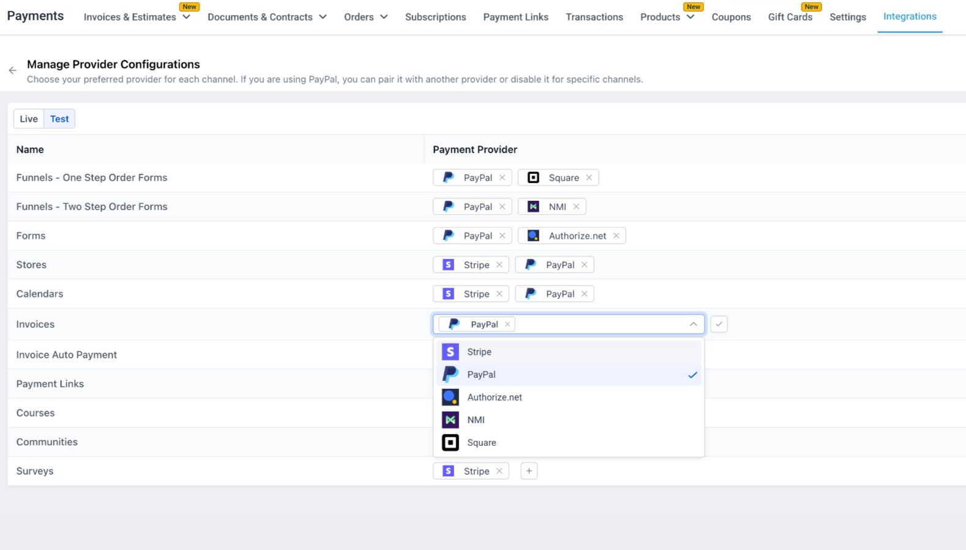This screenshot has width=966, height=550.
Task: Click the Communities row label
Action: click(x=47, y=442)
